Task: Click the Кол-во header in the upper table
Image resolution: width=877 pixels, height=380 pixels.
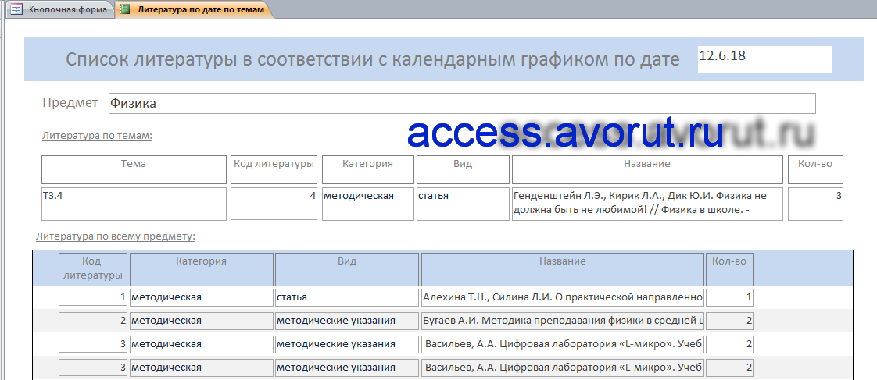Action: [x=815, y=169]
